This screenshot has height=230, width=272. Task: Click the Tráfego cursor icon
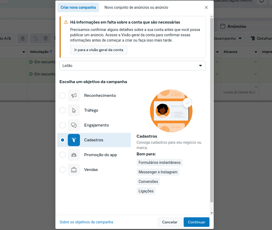point(74,110)
